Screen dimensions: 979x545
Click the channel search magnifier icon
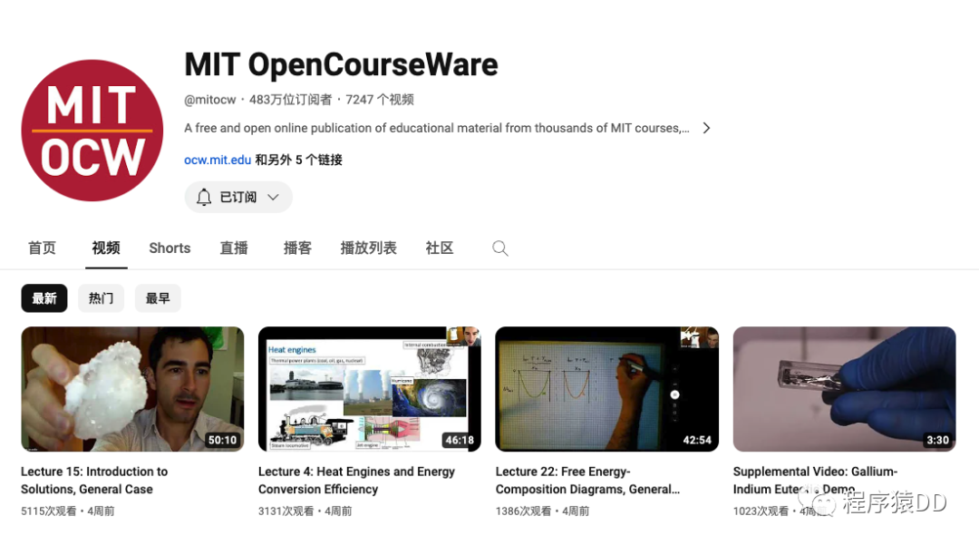tap(500, 248)
